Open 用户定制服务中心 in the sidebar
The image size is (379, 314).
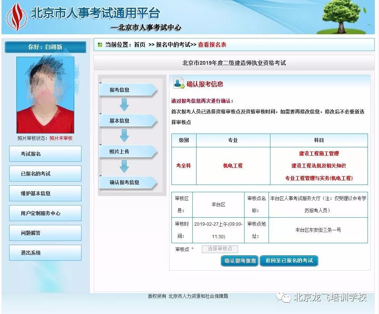click(x=45, y=213)
